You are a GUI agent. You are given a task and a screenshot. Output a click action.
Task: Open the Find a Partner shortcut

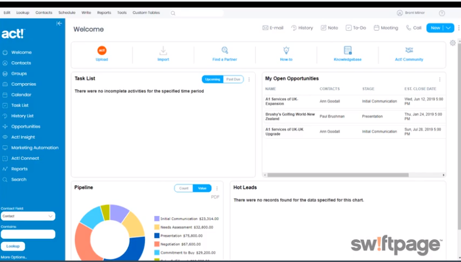[224, 54]
